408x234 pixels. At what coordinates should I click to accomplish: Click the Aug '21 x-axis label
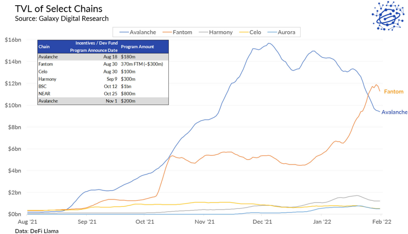(27, 222)
